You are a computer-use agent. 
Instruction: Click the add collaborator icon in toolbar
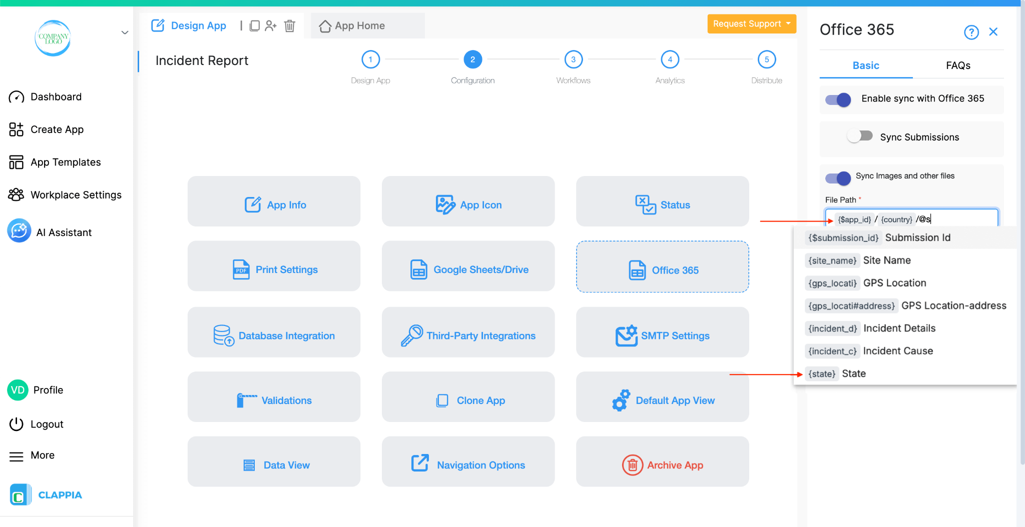pyautogui.click(x=271, y=25)
